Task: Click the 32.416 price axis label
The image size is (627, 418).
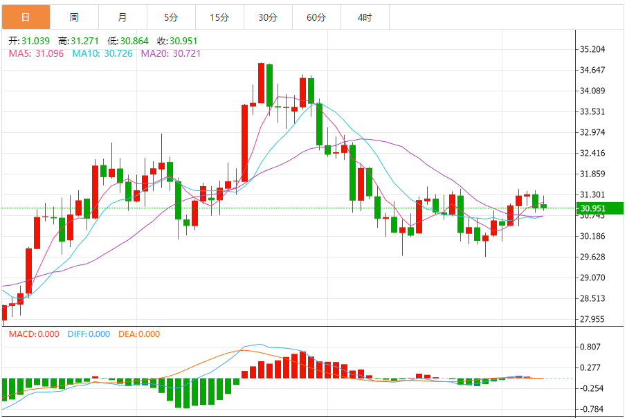Action: 592,153
